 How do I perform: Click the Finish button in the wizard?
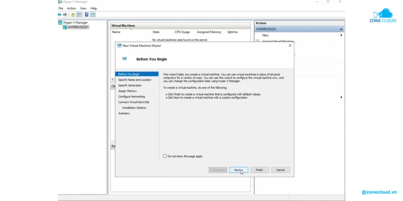(259, 170)
